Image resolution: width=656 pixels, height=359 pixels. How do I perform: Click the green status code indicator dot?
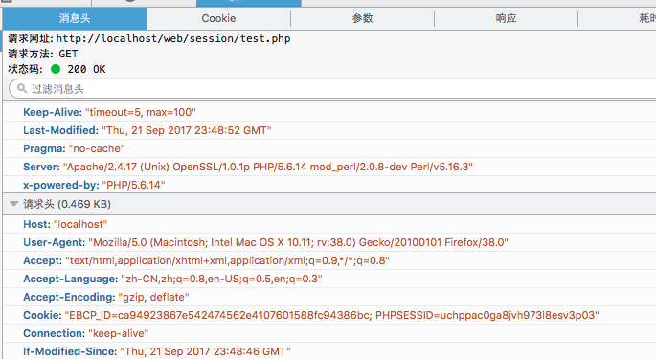point(56,69)
